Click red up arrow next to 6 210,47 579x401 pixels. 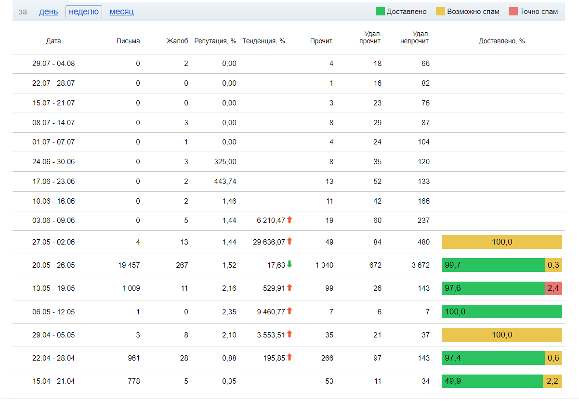tap(289, 220)
